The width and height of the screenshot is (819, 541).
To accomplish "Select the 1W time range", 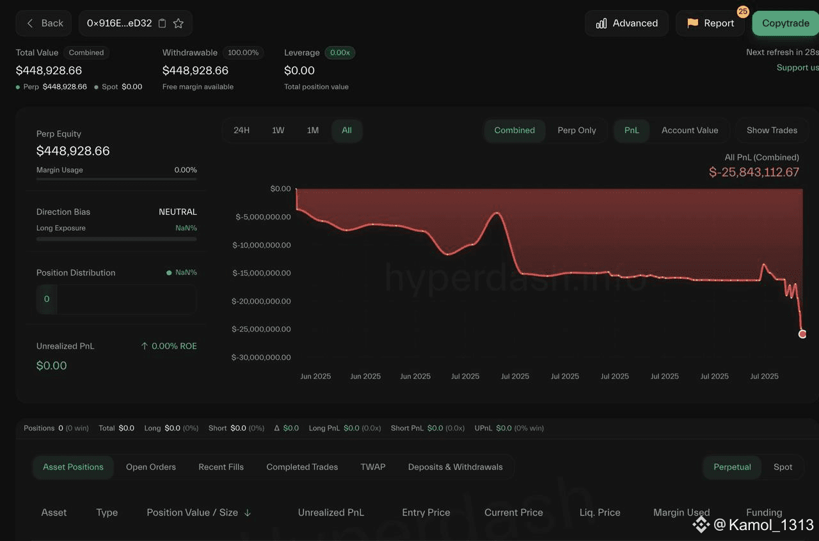I will (x=278, y=130).
